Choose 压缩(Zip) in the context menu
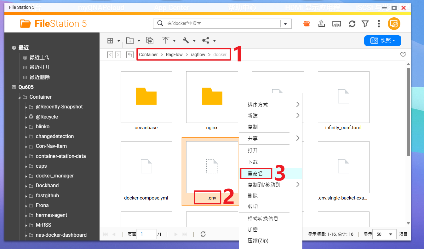 (x=271, y=241)
